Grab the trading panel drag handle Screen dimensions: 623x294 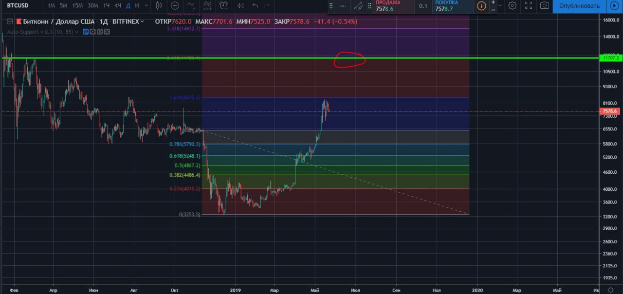370,6
